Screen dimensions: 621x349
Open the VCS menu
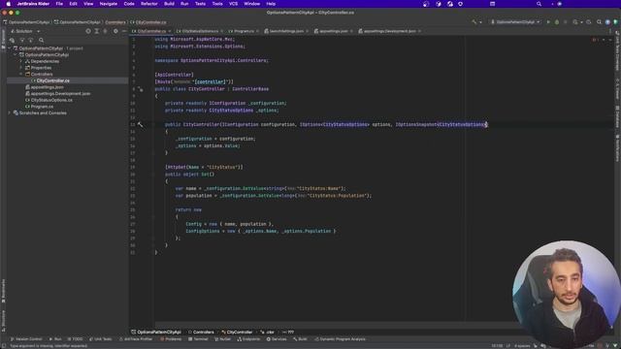tap(233, 4)
